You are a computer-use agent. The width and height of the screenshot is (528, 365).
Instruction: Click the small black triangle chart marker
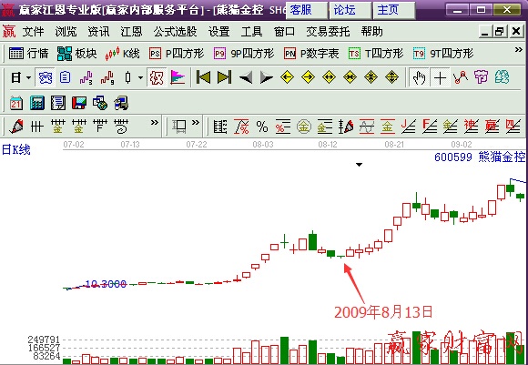(x=360, y=165)
